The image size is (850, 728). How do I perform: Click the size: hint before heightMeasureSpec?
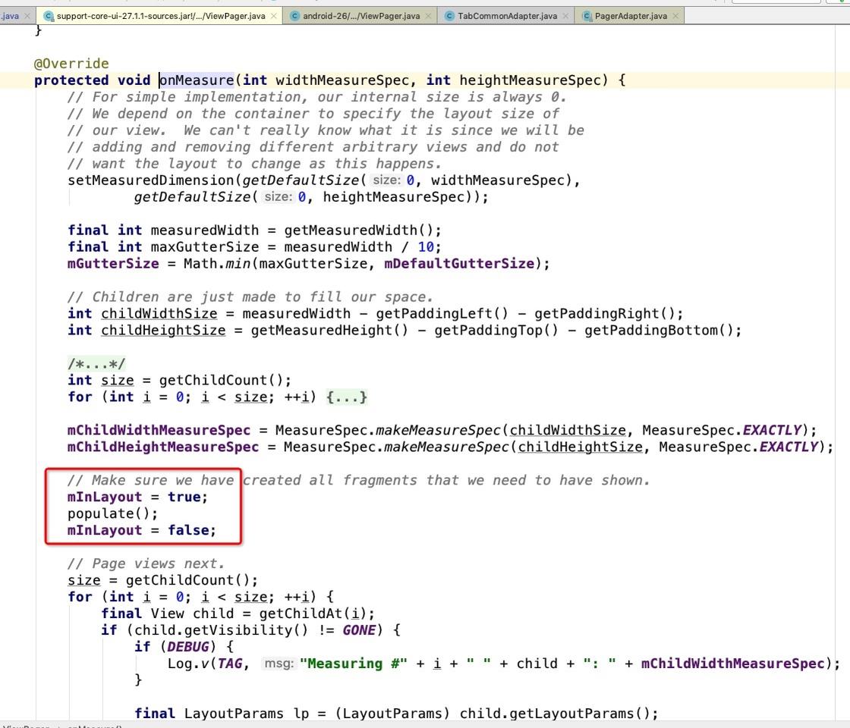278,196
